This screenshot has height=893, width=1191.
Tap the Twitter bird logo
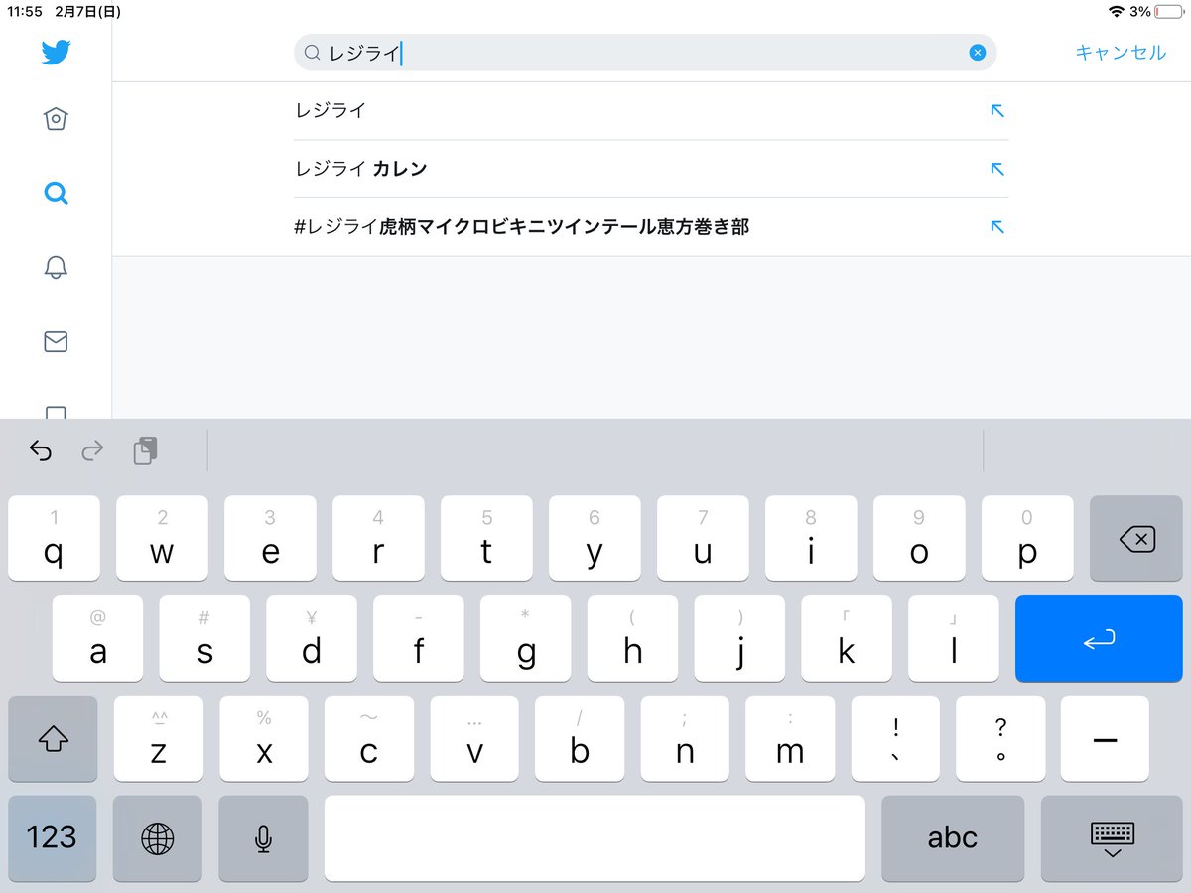pyautogui.click(x=56, y=53)
